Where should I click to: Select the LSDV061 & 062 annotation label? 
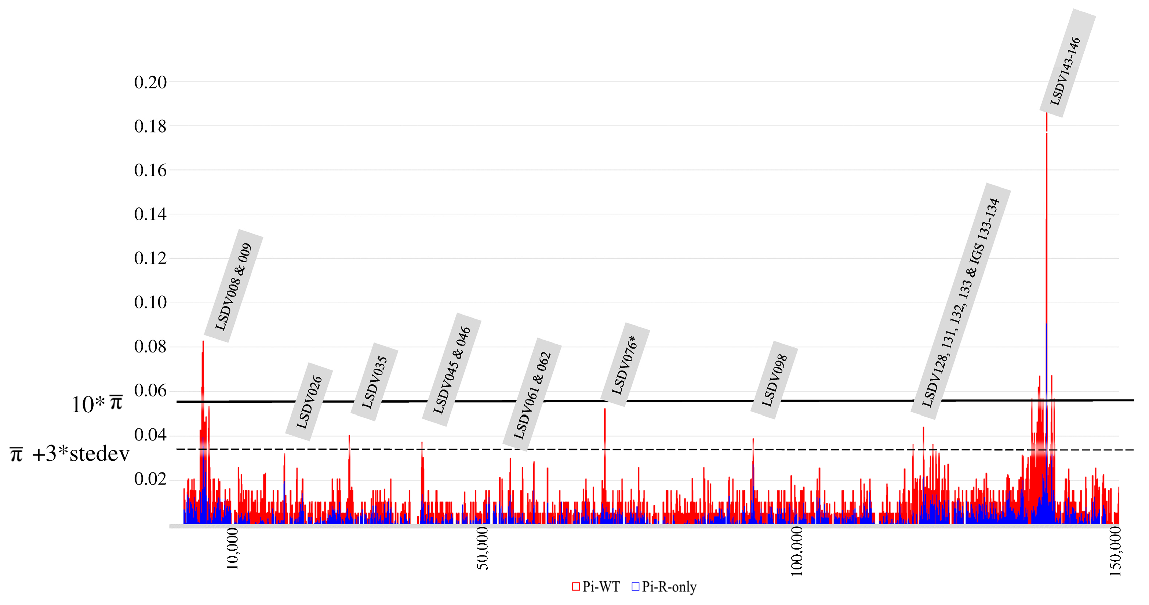click(532, 395)
